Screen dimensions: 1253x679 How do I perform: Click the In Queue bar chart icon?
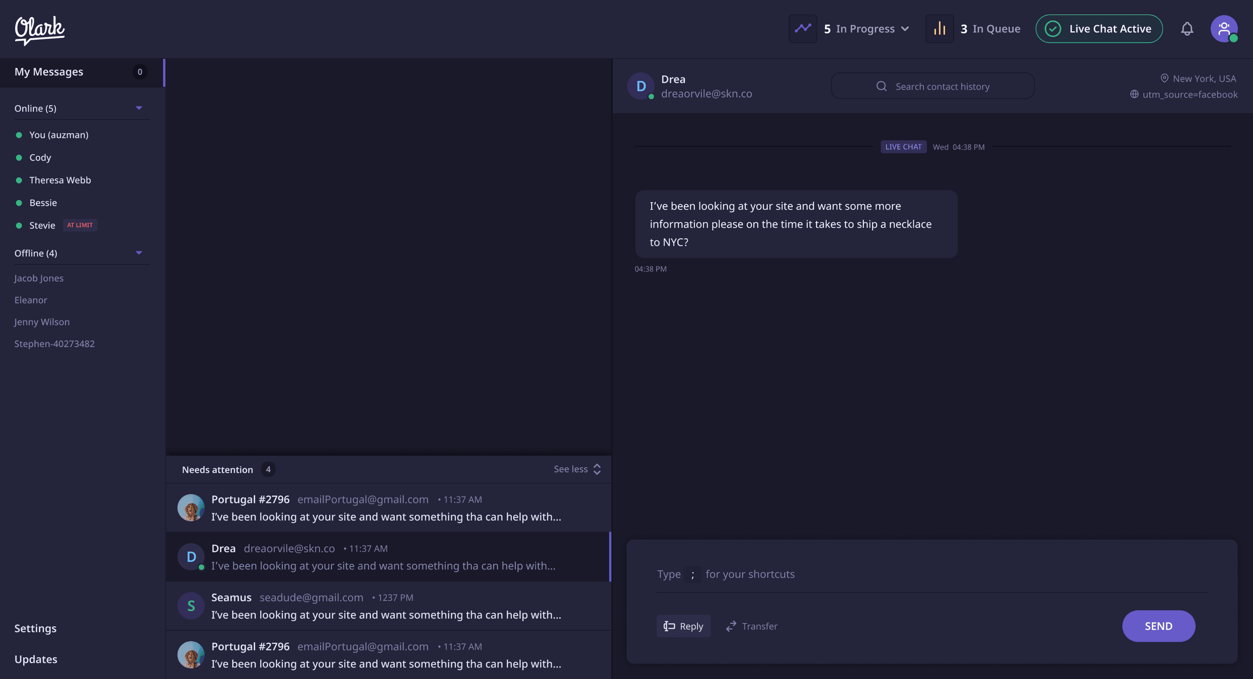coord(939,29)
